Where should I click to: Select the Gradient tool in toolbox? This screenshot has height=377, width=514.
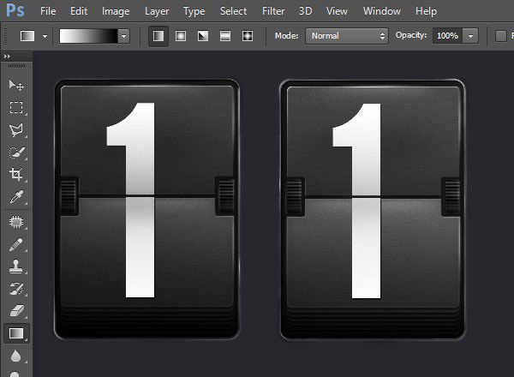point(16,333)
